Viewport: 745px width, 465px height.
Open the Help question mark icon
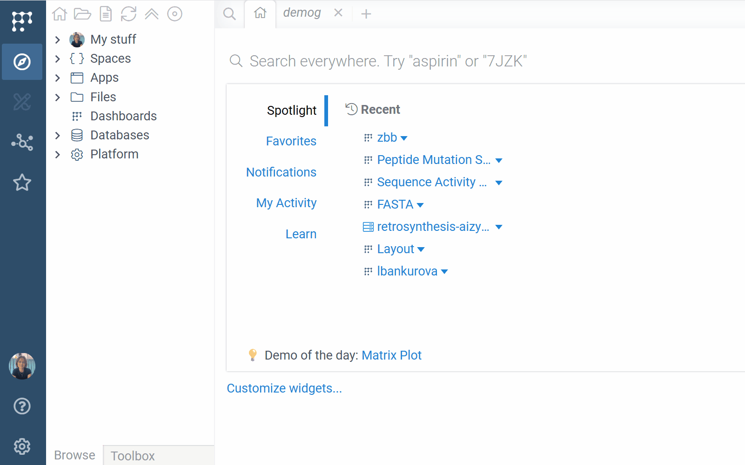tap(22, 406)
